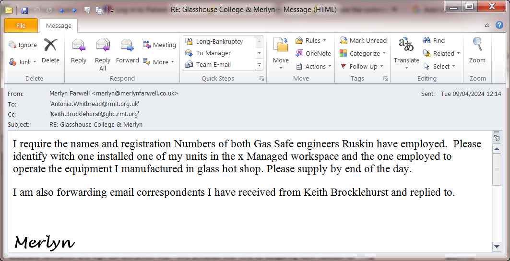Open Outlook Help question mark
The width and height of the screenshot is (510, 261).
pos(499,25)
